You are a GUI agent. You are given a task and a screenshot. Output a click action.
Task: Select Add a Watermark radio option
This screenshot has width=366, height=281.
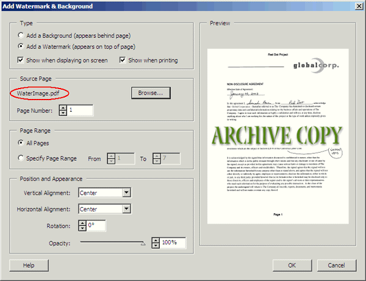pyautogui.click(x=21, y=46)
